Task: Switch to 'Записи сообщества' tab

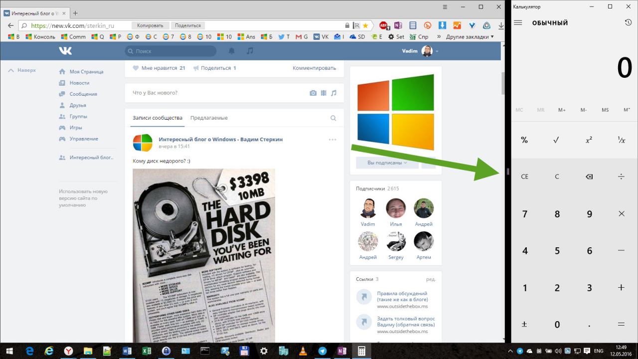Action: coord(158,118)
